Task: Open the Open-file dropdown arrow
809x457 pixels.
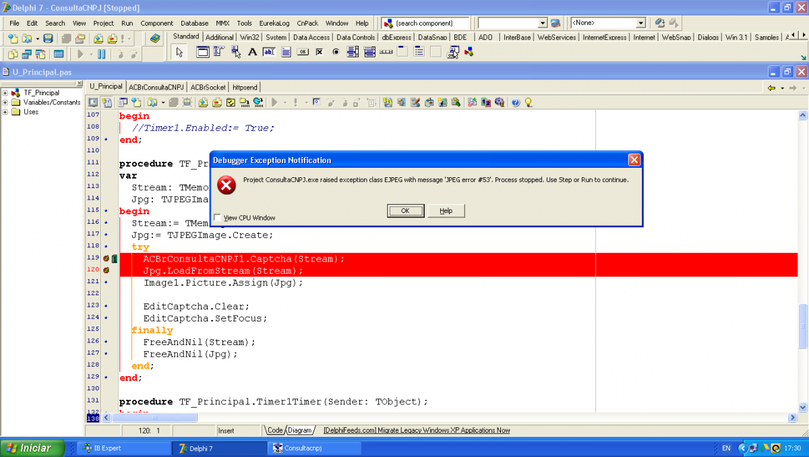Action: click(37, 38)
